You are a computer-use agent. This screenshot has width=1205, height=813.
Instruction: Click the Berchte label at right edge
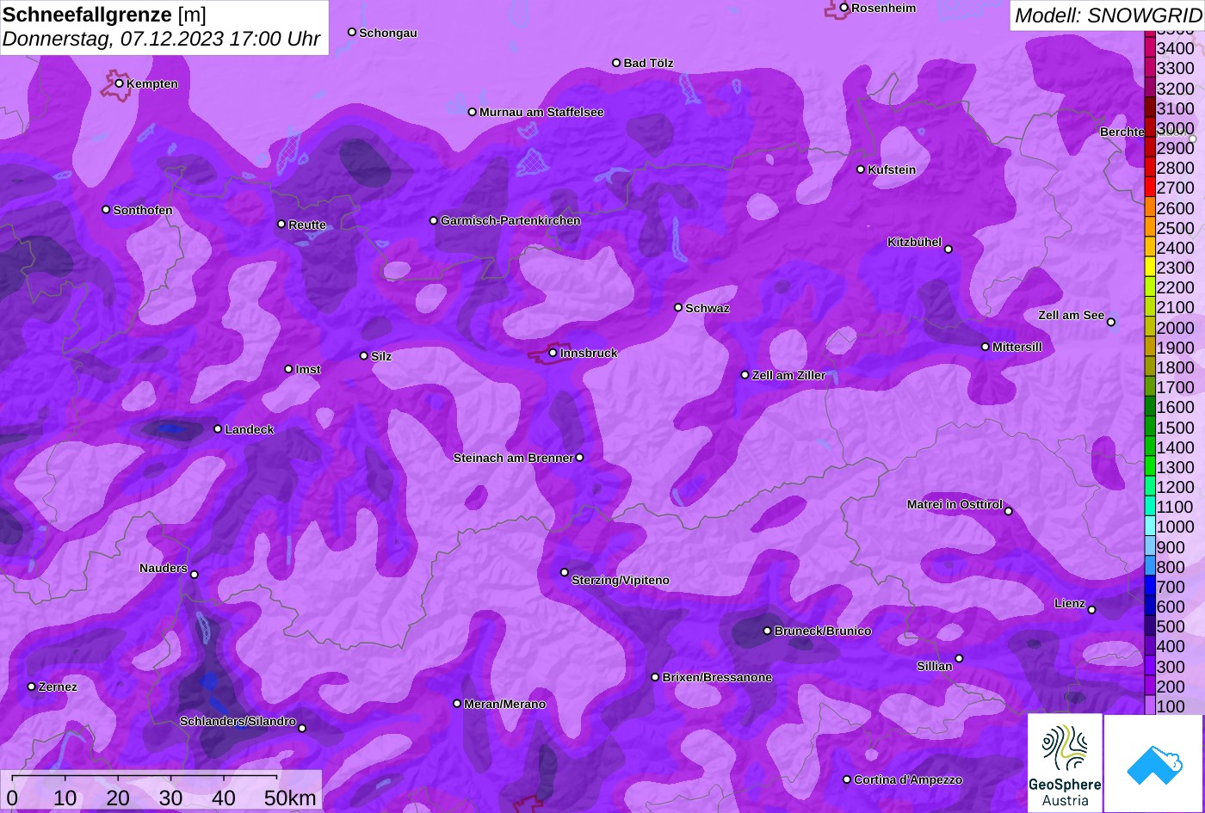pos(1122,132)
